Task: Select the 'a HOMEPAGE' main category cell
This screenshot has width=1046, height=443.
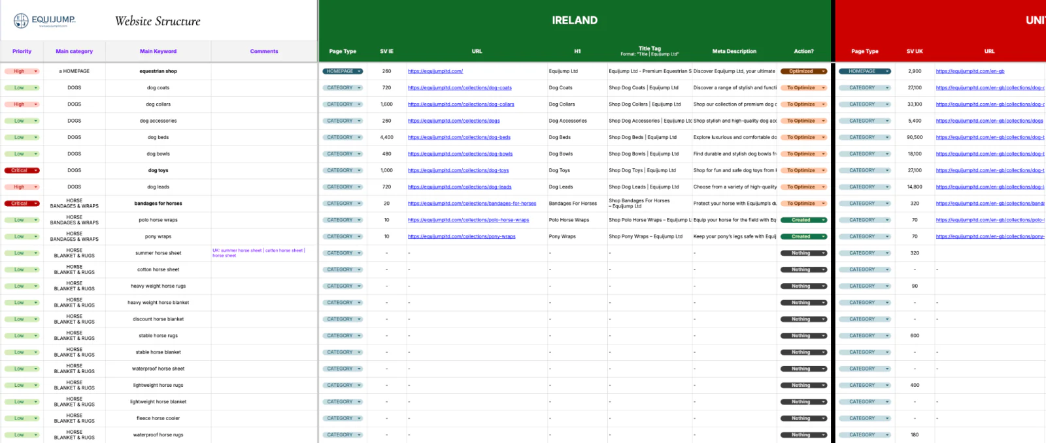Action: click(74, 71)
